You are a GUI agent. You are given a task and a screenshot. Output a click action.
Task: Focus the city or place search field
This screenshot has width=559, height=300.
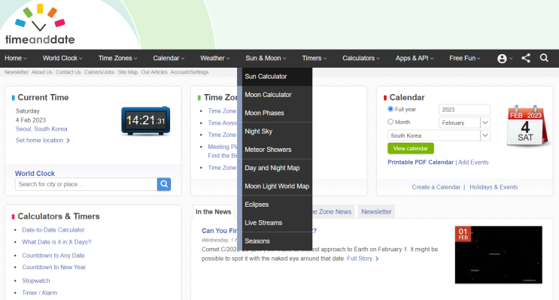(x=86, y=184)
